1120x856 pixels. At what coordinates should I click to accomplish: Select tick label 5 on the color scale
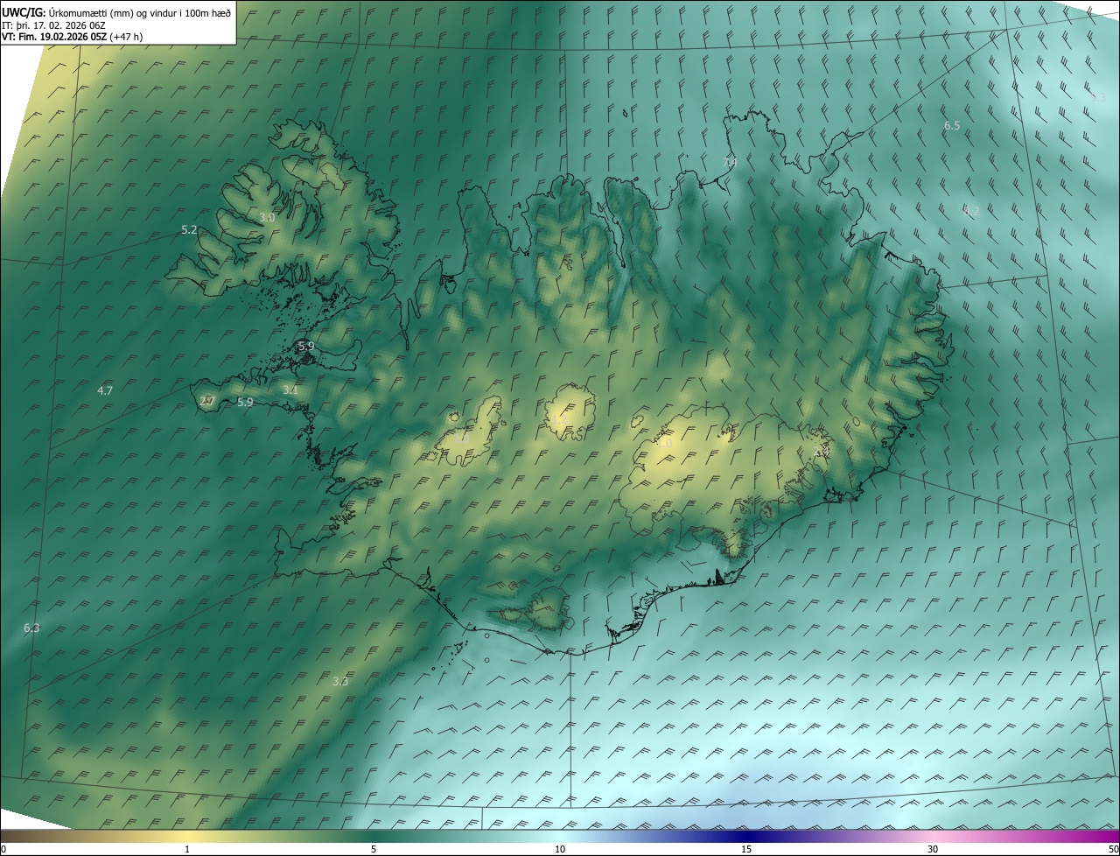(374, 849)
